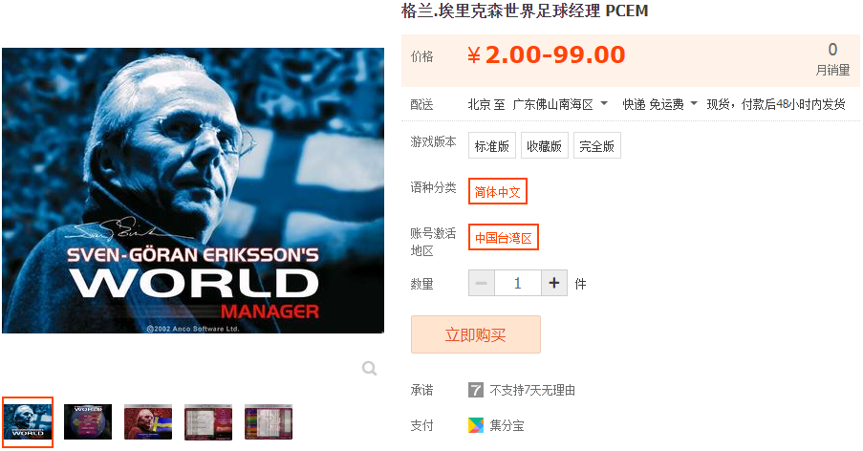This screenshot has height=451, width=863.
Task: Toggle the 简体中文 language option
Action: point(498,191)
